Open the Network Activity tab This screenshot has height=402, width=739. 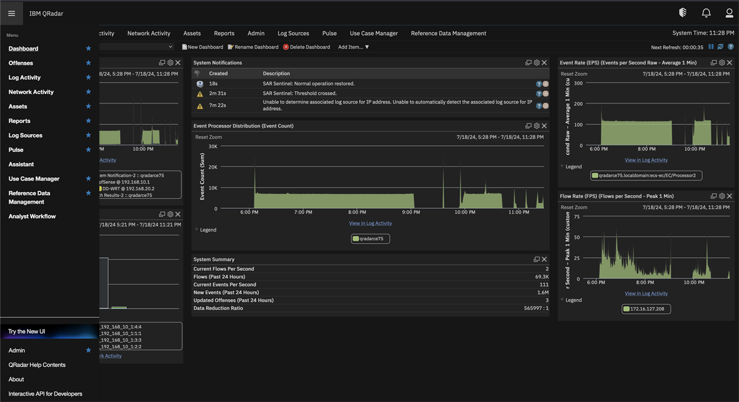tap(149, 33)
